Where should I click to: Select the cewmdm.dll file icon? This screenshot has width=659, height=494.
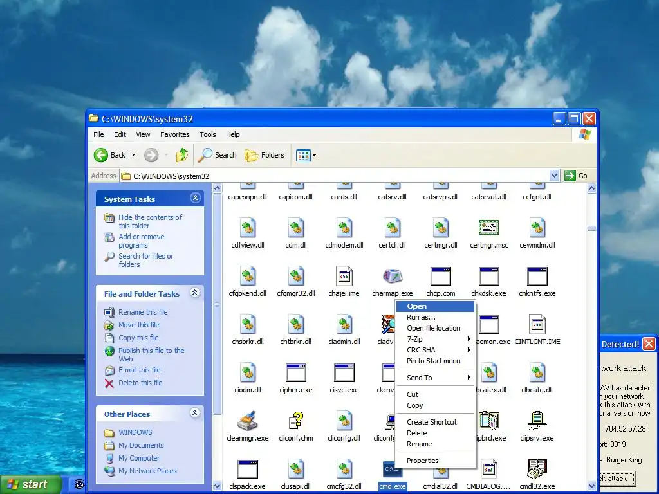tap(537, 228)
